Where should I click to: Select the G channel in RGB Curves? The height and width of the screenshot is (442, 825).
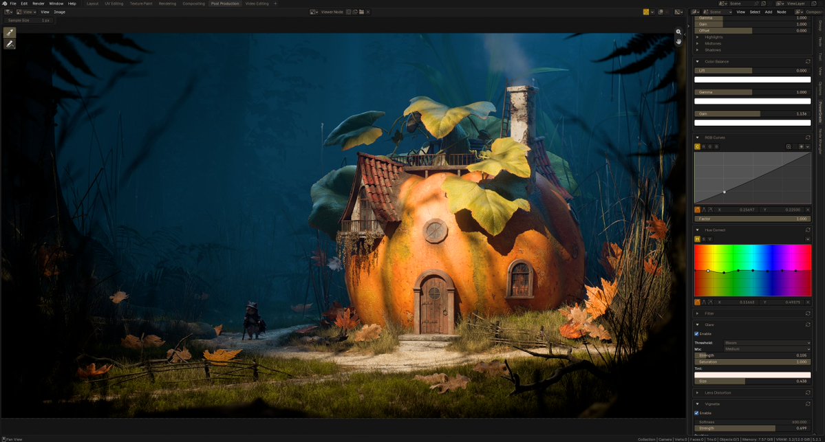coord(710,146)
